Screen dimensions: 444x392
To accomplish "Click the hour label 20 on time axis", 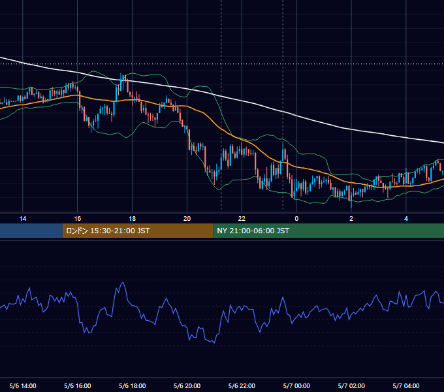I will 187,219.
